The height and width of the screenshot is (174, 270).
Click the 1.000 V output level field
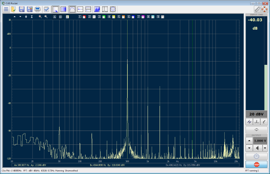point(260,141)
